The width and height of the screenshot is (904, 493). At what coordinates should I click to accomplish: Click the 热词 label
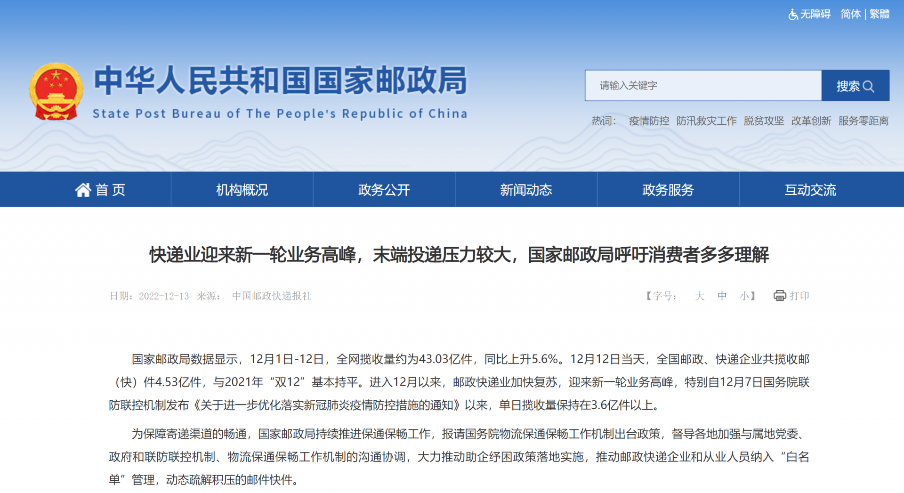coord(604,121)
